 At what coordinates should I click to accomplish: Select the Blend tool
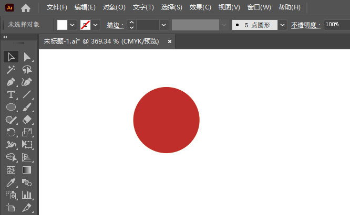pos(27,182)
